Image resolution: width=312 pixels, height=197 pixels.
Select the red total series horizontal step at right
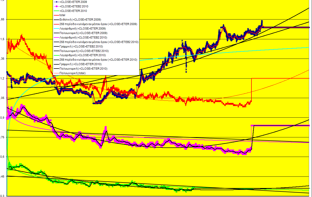282,78
